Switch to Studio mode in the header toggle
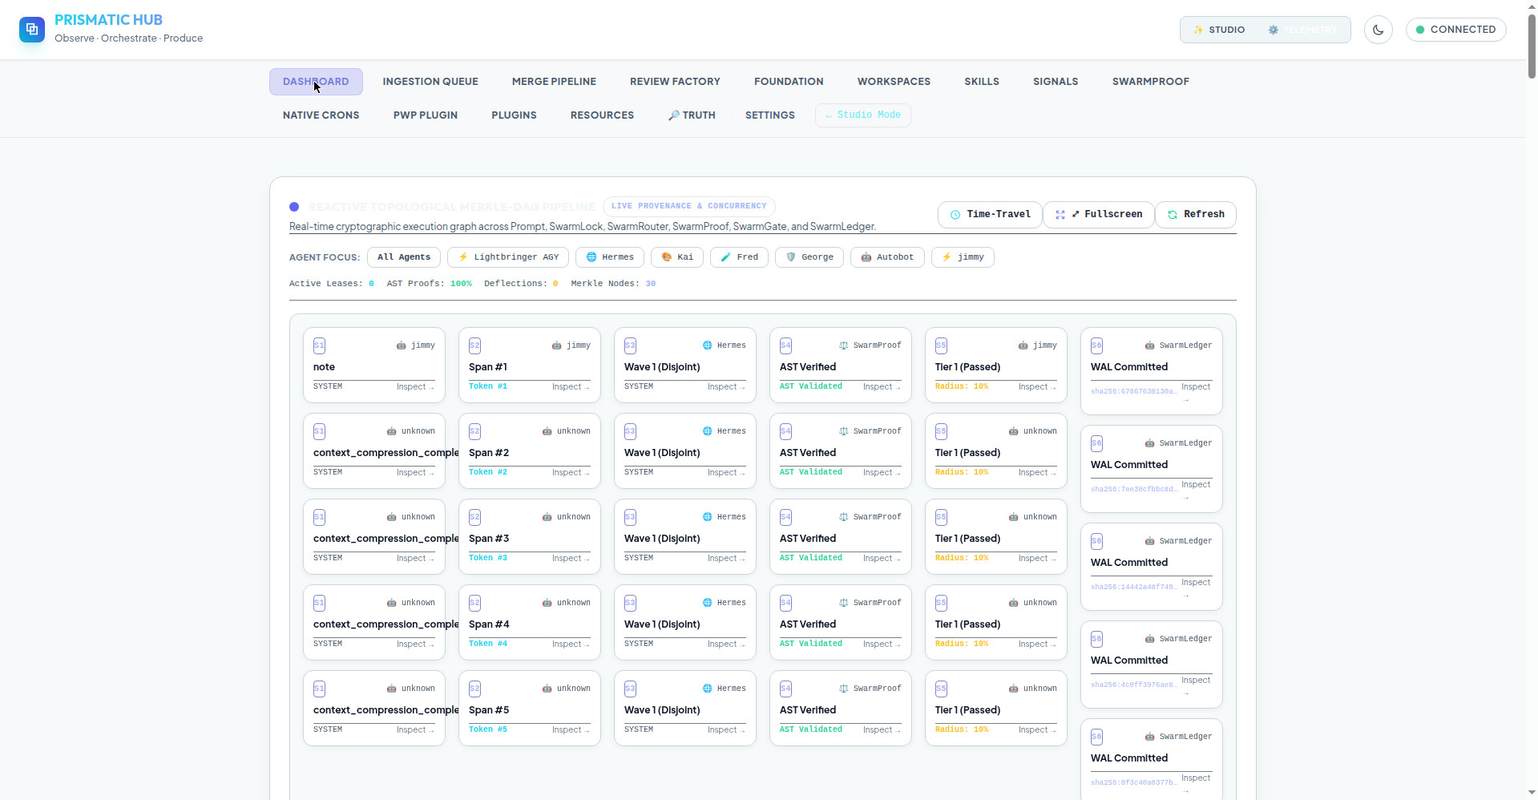 [x=1220, y=30]
